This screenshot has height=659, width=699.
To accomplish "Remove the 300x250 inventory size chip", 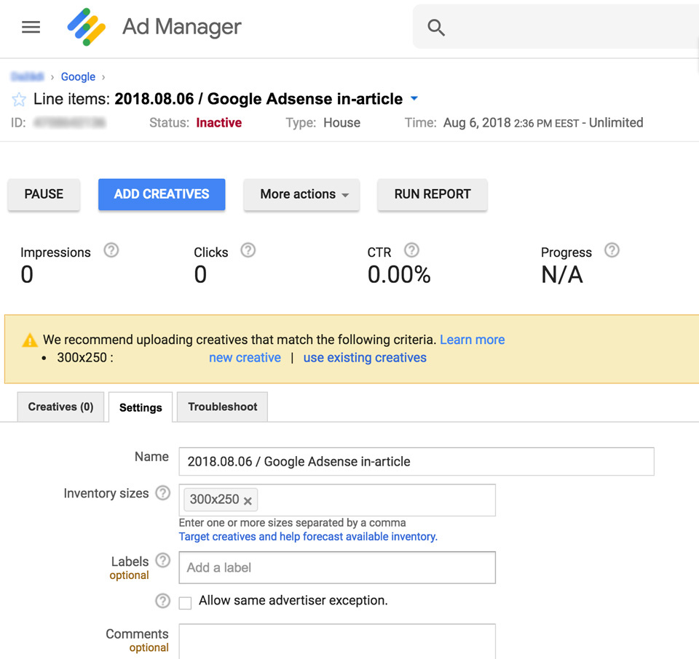I will [x=248, y=501].
